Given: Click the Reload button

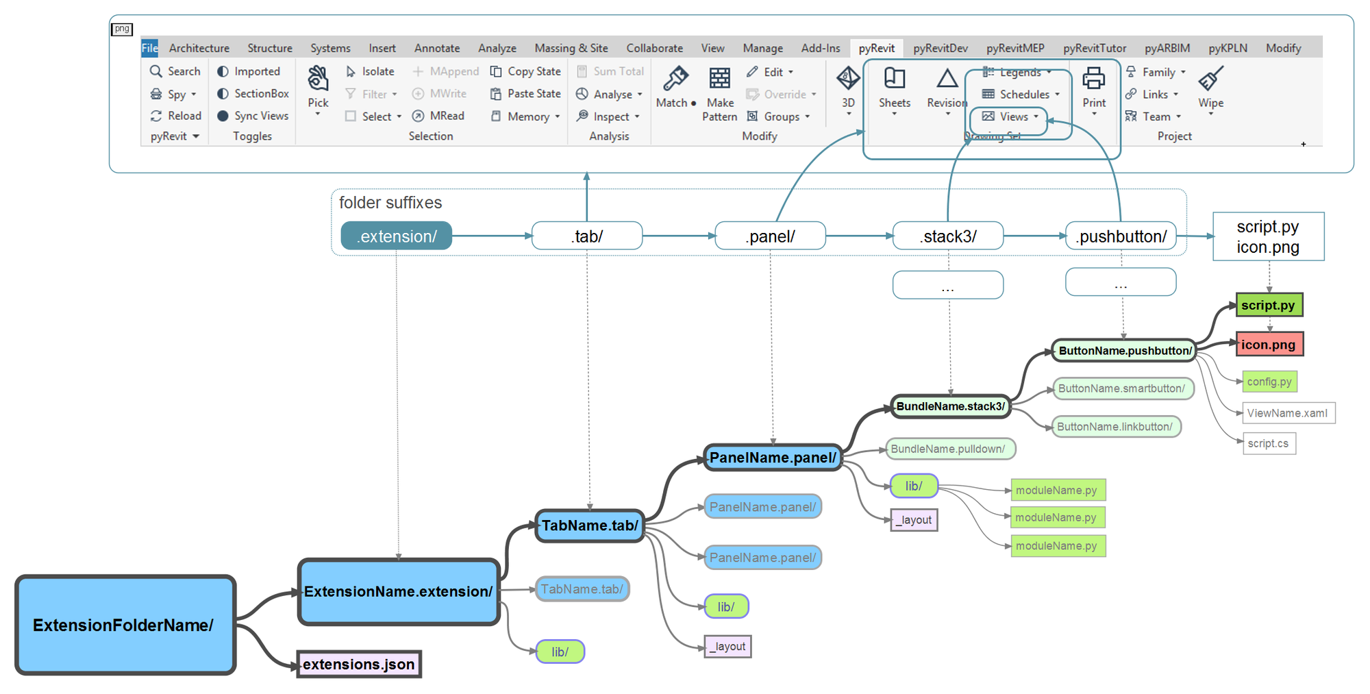Looking at the screenshot, I should tap(176, 116).
